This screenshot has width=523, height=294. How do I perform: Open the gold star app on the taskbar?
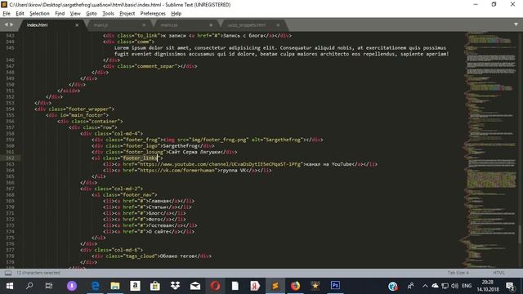[315, 286]
